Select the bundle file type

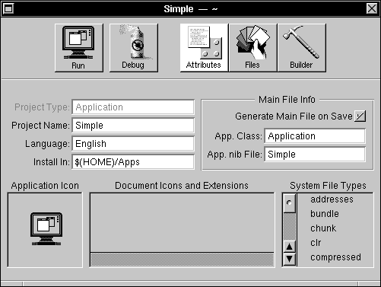point(325,214)
